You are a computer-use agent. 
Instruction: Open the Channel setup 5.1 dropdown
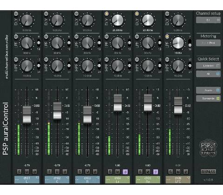point(208,20)
